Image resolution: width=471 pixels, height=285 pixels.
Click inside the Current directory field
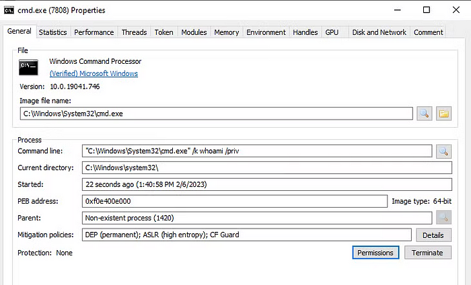click(x=266, y=168)
